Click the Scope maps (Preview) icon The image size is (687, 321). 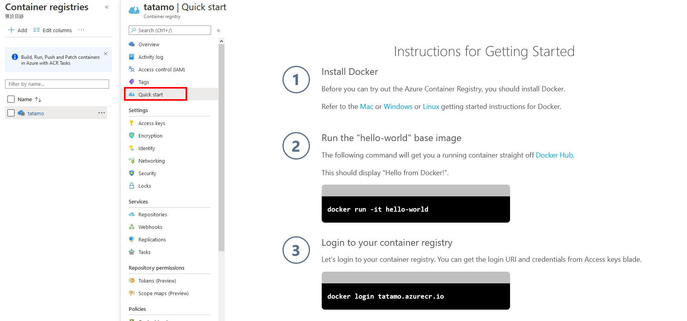[x=132, y=293]
